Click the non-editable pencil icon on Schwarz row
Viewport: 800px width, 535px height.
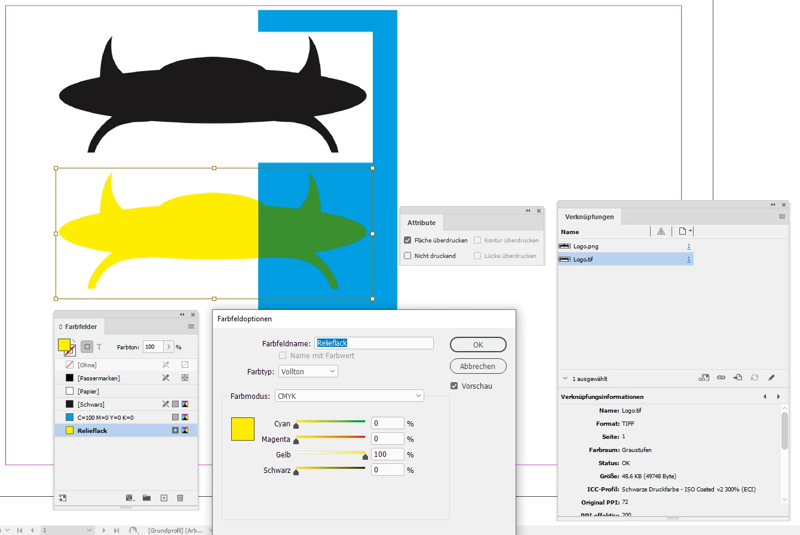(x=166, y=404)
